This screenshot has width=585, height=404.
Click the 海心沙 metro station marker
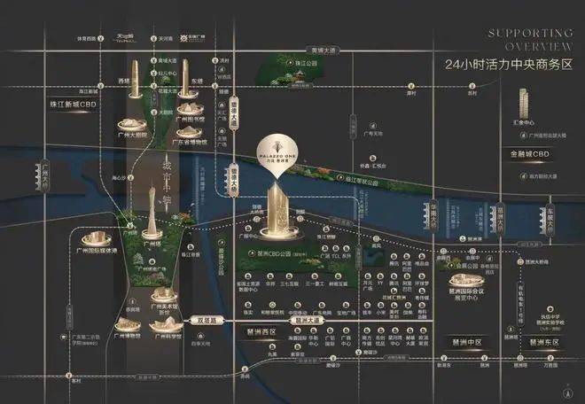(130, 178)
